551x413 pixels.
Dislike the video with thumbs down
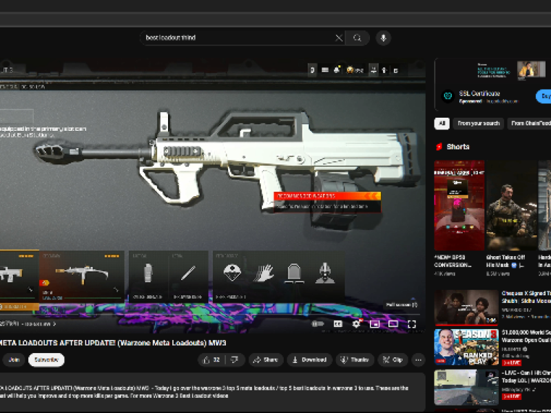coord(234,359)
